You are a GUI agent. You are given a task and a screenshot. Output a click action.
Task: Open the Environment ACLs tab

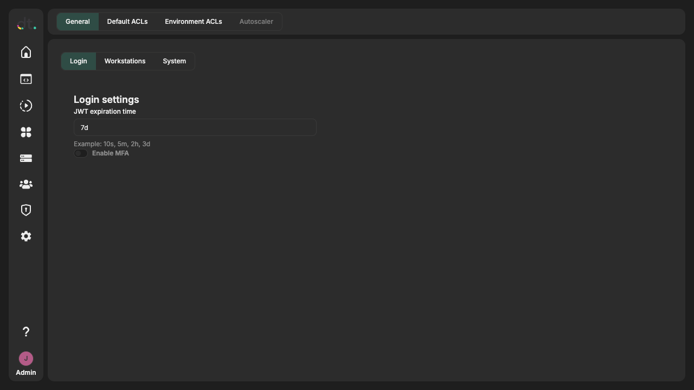point(194,22)
